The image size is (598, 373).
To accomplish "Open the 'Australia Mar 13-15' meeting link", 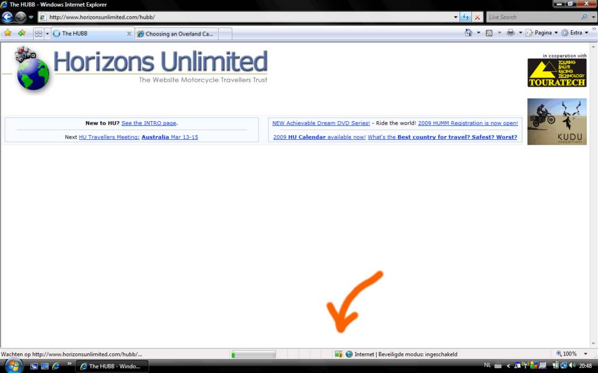I will pos(170,137).
